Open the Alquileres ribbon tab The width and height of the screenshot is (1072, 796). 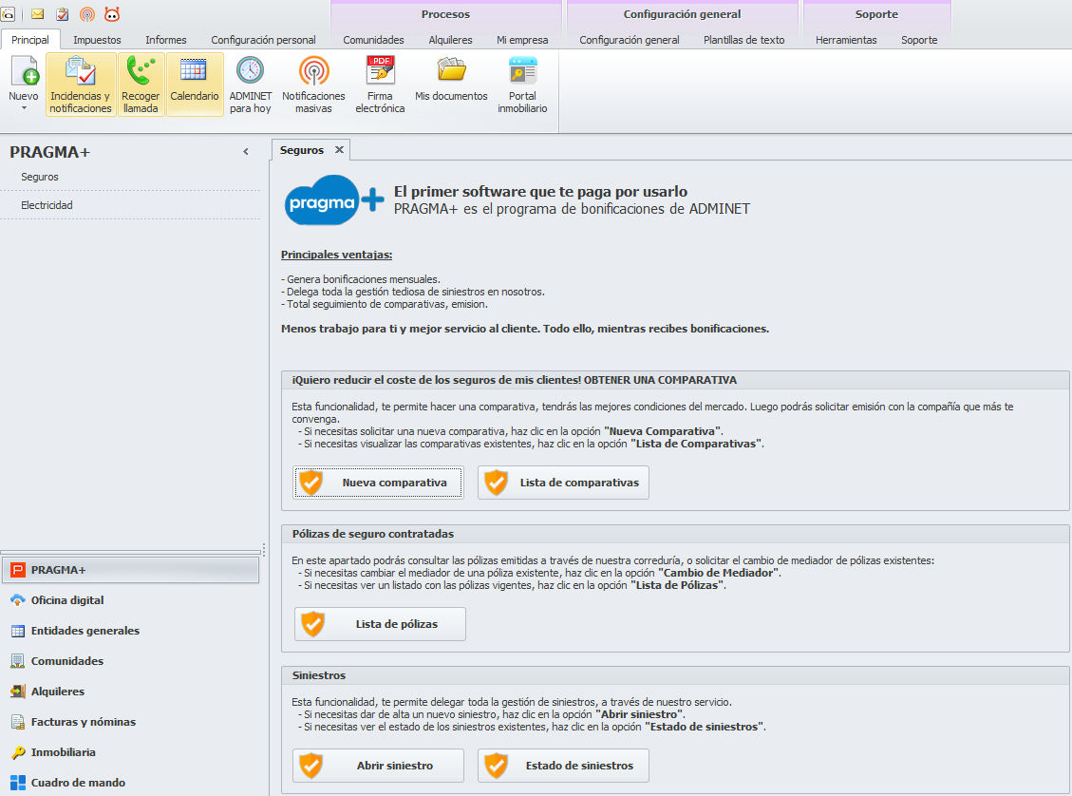pyautogui.click(x=450, y=40)
